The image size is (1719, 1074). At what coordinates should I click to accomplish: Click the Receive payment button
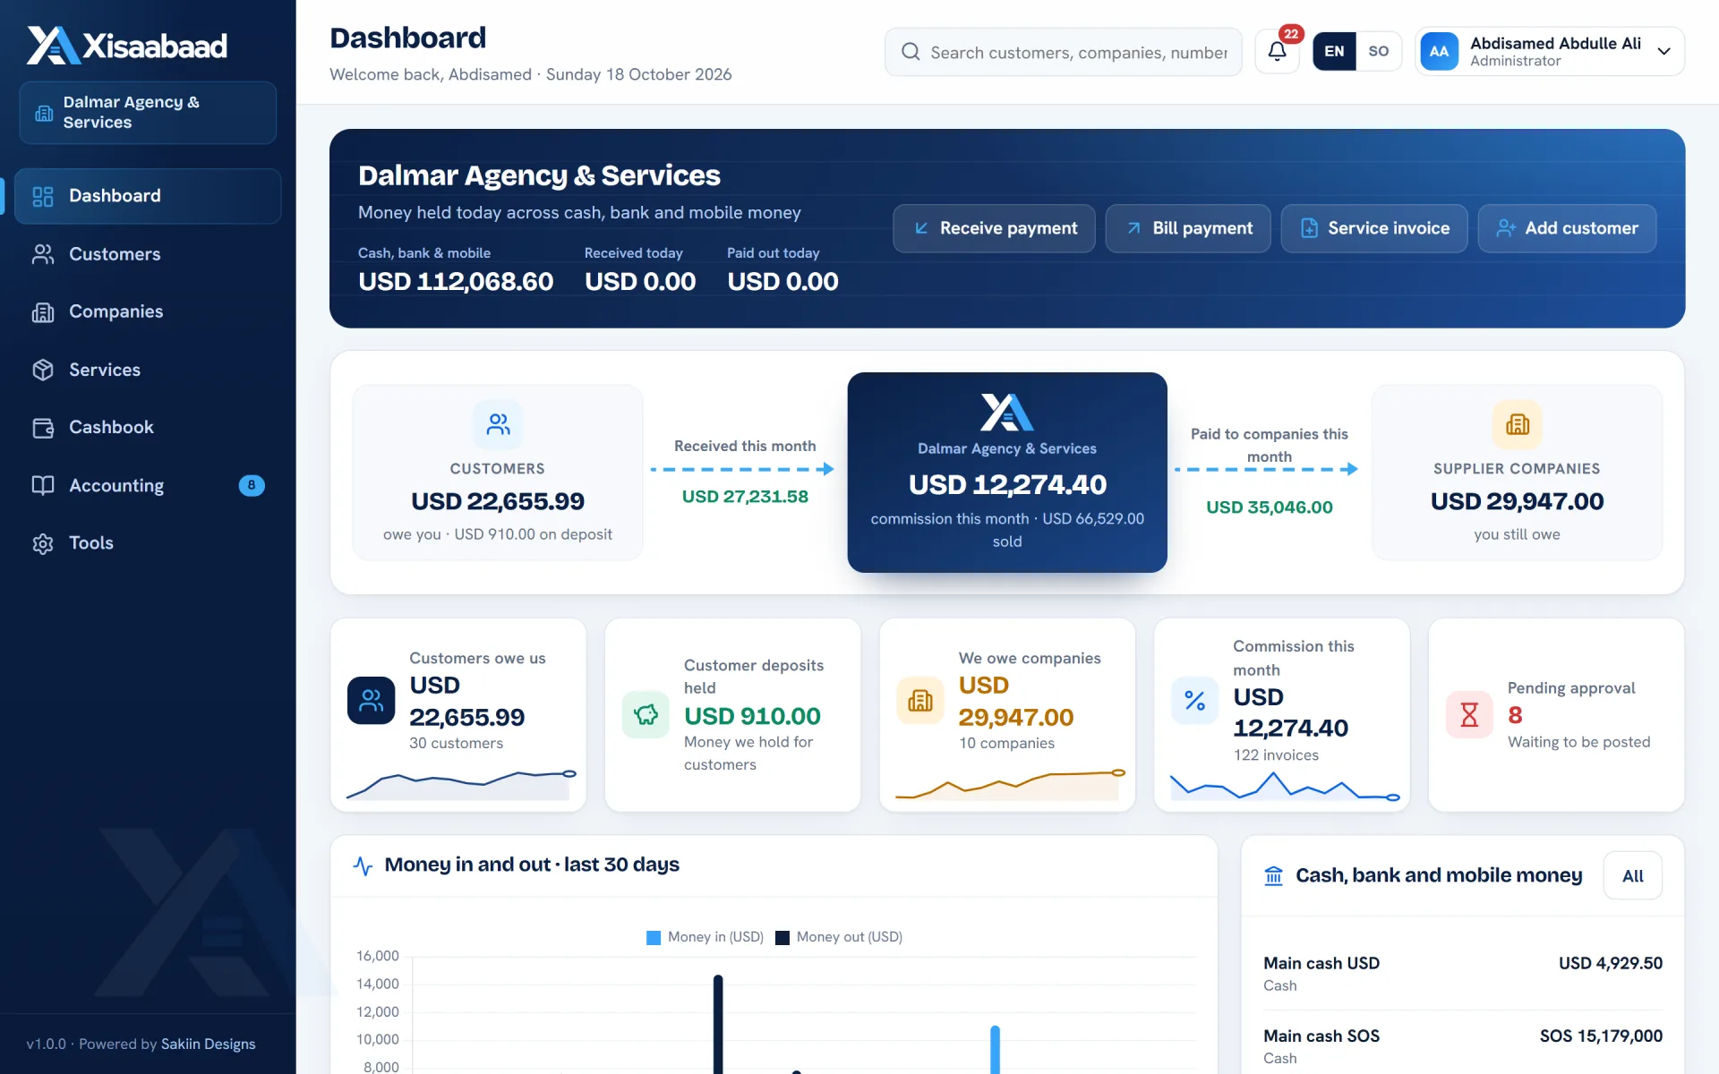click(x=994, y=228)
